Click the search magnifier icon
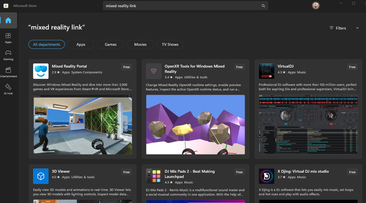The image size is (366, 203). click(x=263, y=6)
